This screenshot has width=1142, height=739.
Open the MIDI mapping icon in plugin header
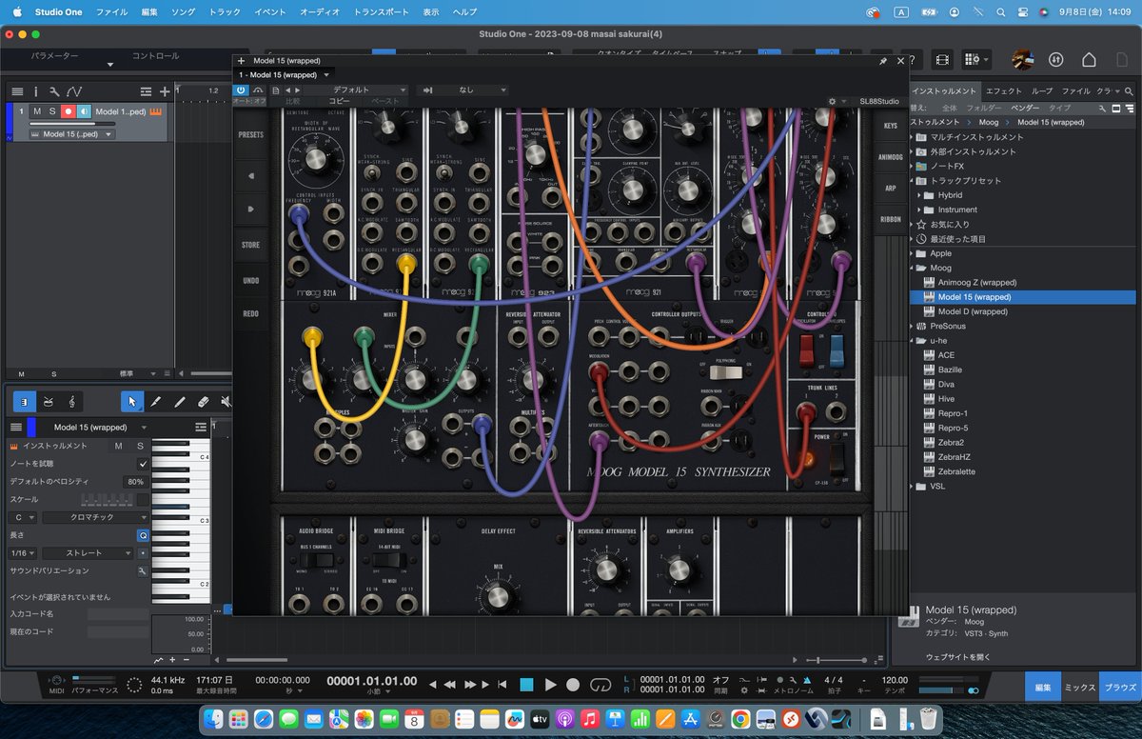[258, 90]
